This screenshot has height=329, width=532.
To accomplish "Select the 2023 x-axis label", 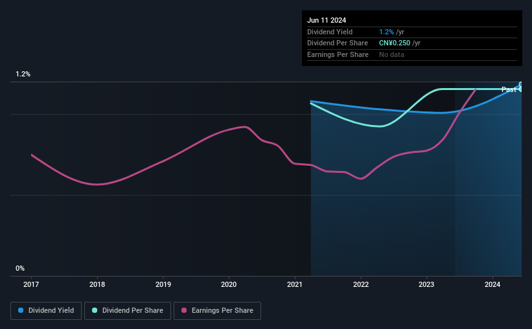I will pyautogui.click(x=426, y=284).
